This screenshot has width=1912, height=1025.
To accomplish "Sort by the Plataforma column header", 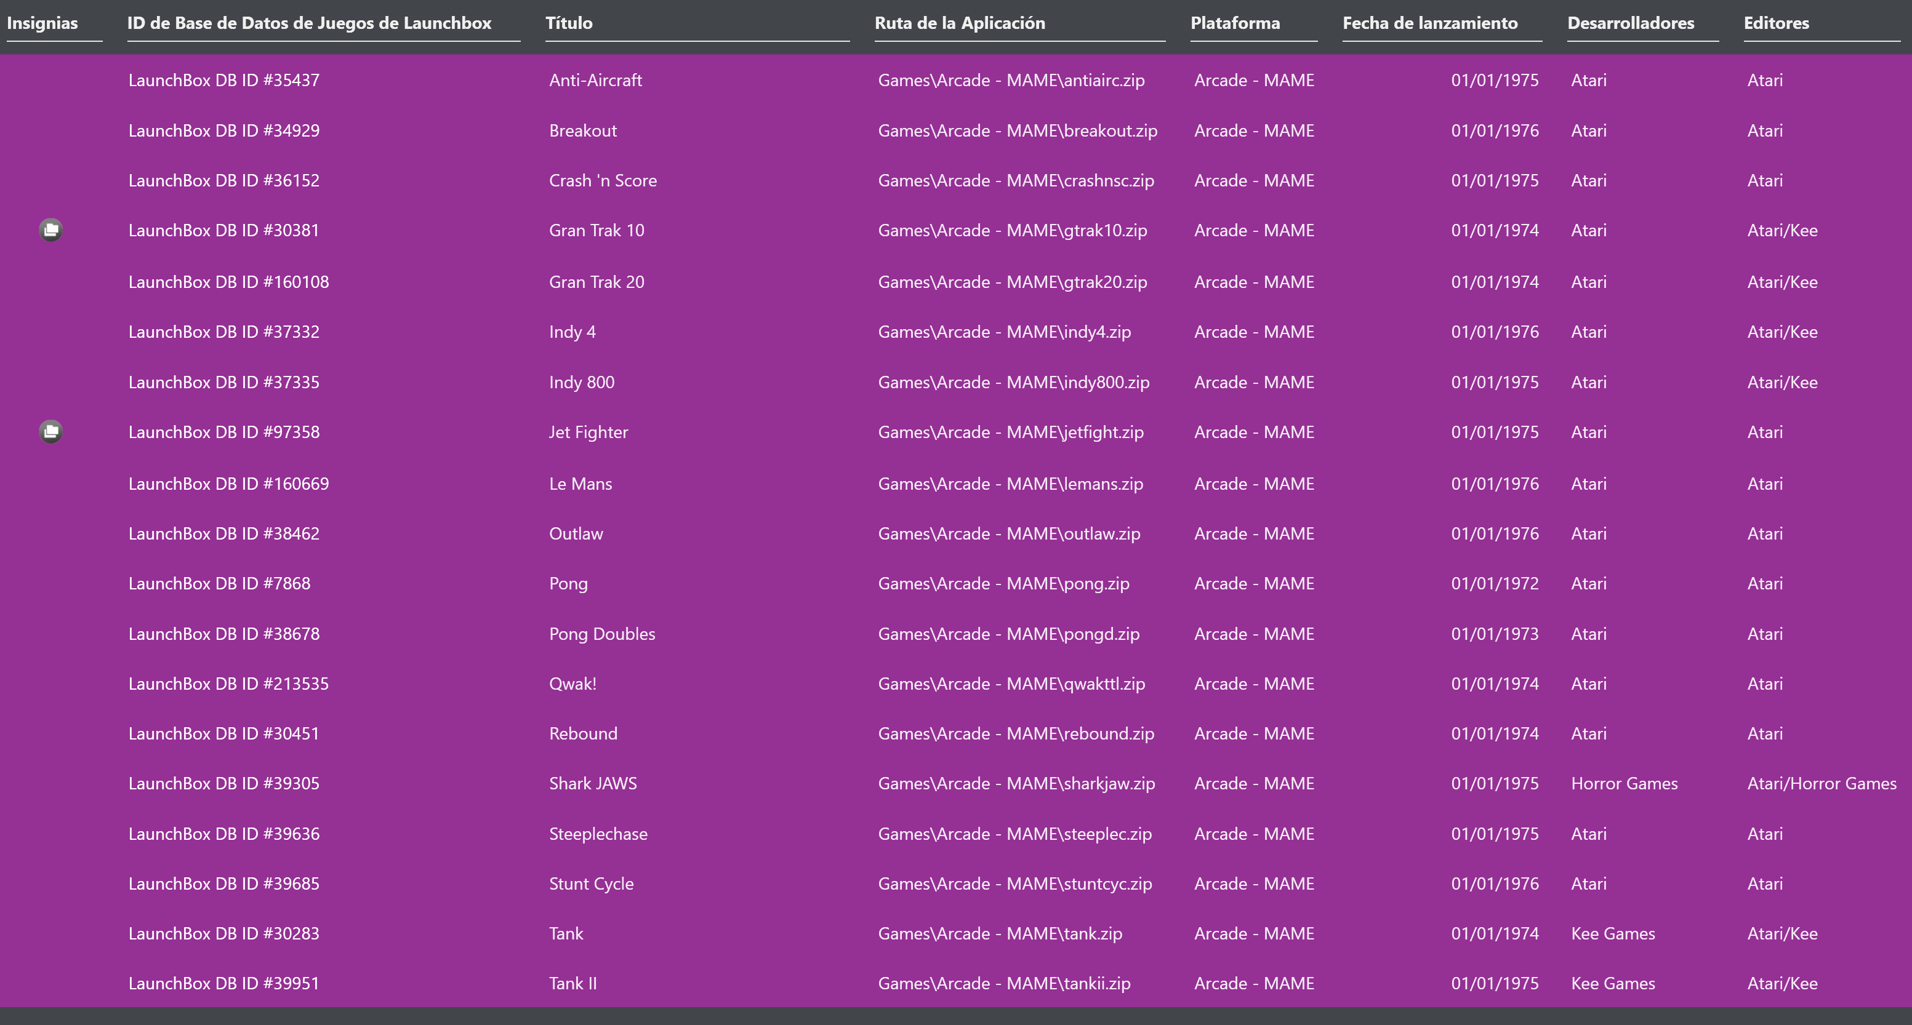I will 1235,23.
